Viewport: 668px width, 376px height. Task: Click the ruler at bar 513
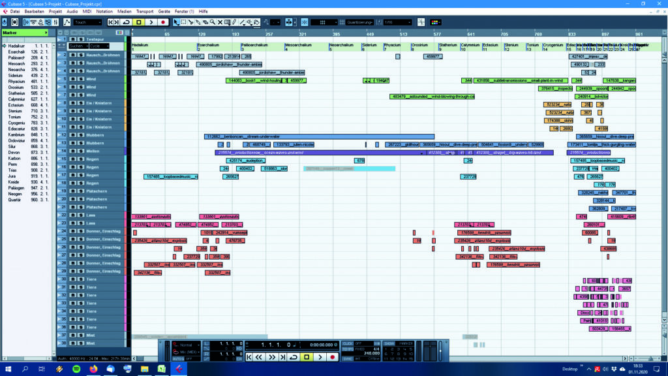click(x=403, y=34)
